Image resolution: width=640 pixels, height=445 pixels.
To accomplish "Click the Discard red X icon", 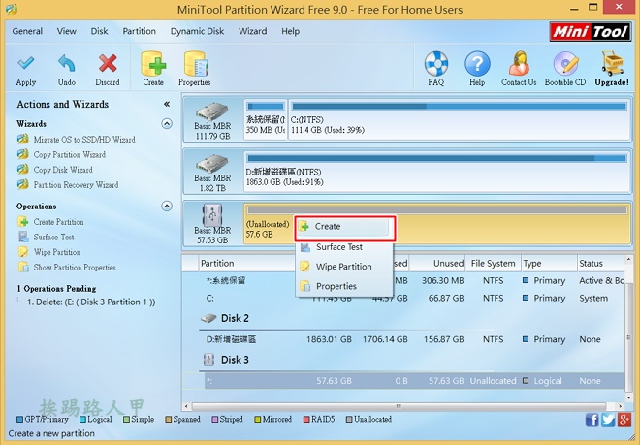I will tap(108, 63).
